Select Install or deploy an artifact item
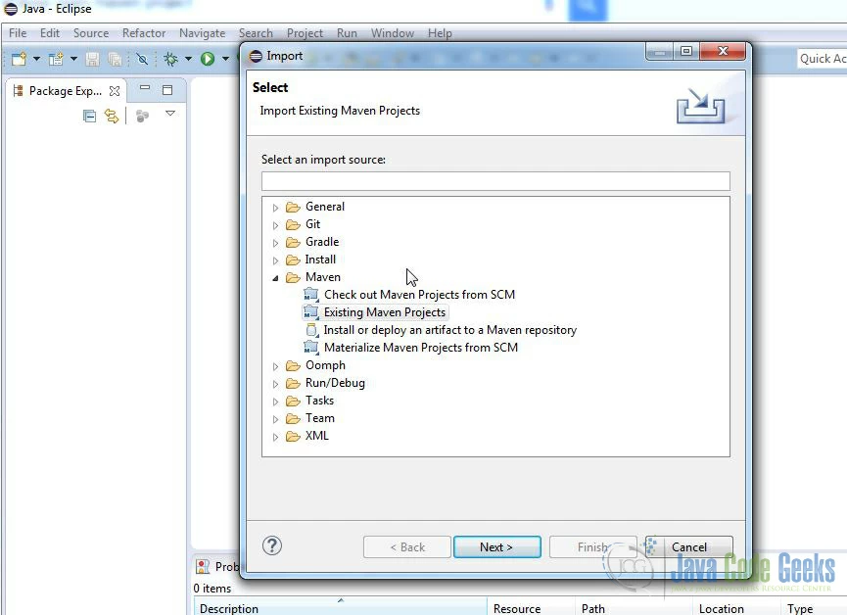 (450, 330)
